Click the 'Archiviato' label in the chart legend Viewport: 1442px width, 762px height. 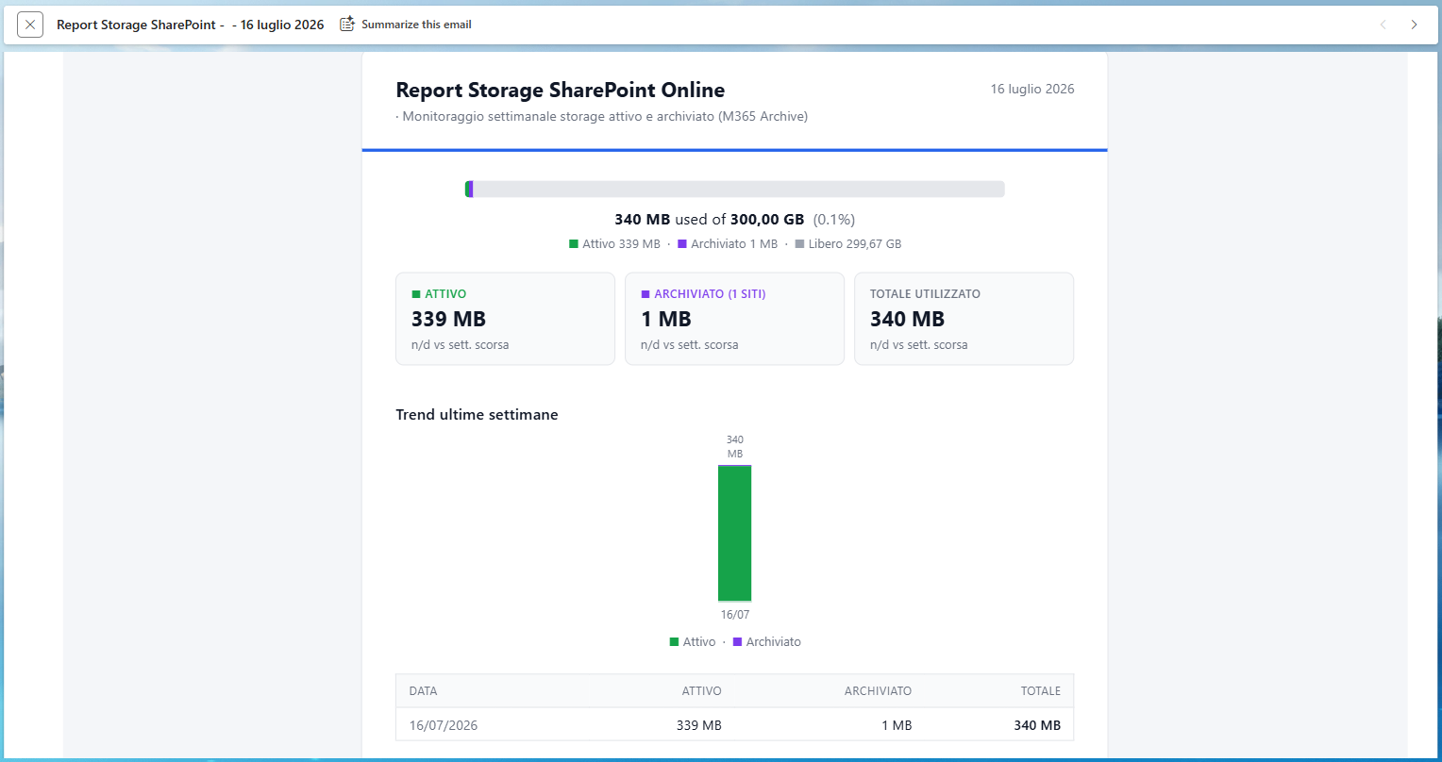pyautogui.click(x=774, y=642)
